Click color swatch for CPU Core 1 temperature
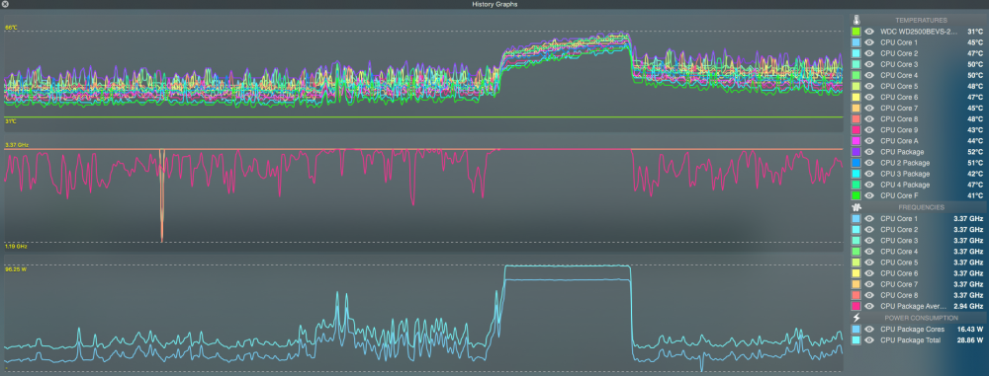This screenshot has height=376, width=989. pyautogui.click(x=855, y=42)
